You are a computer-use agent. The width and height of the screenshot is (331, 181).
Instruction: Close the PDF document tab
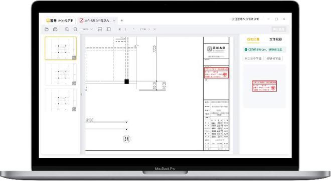click(x=114, y=20)
